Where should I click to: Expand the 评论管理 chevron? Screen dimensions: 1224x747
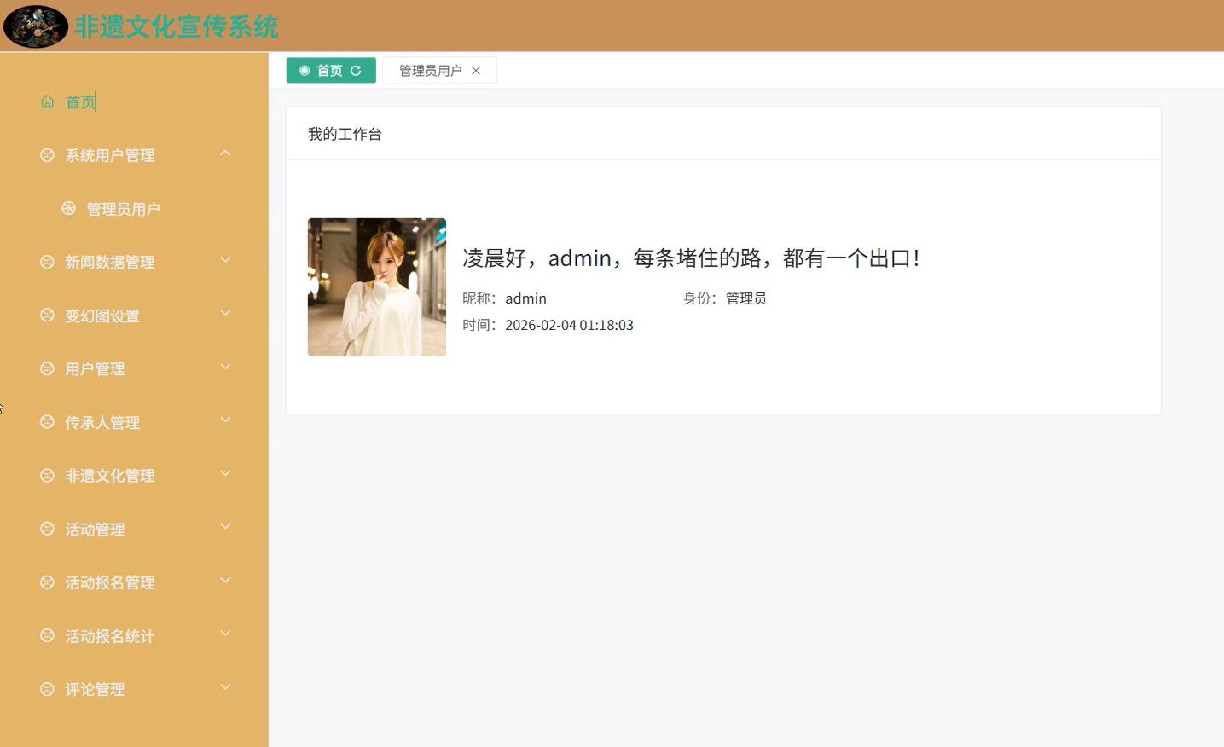click(x=225, y=687)
